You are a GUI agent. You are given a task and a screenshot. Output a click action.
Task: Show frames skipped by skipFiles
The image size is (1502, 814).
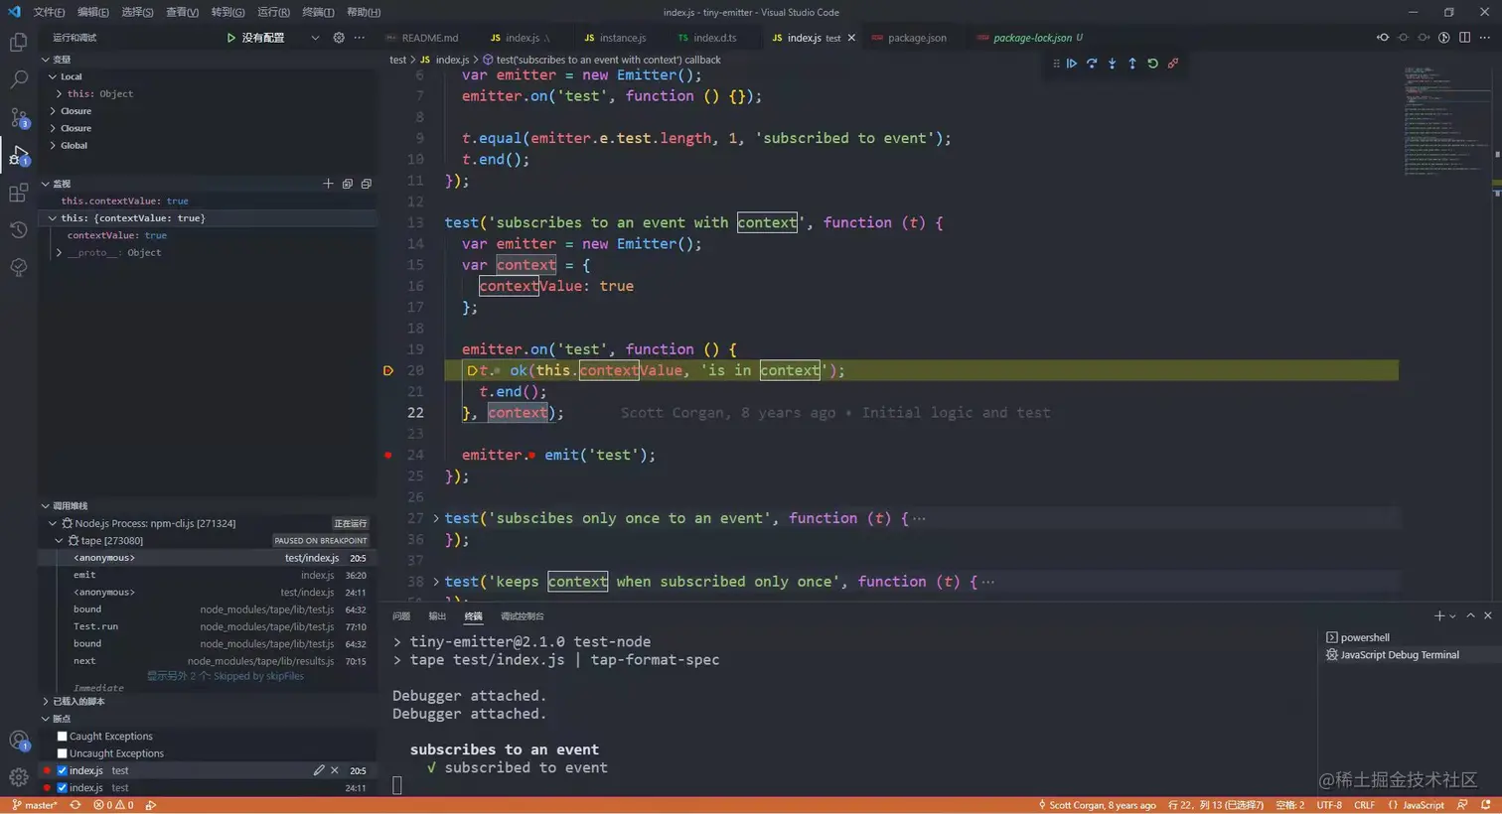tap(225, 676)
